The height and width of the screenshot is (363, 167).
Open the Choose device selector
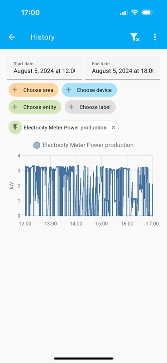(90, 90)
